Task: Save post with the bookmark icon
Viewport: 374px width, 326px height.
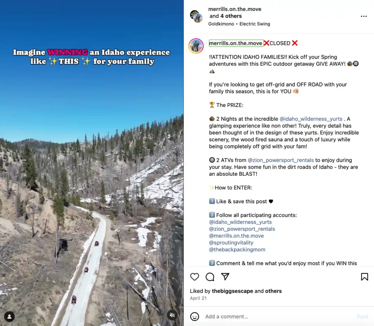Action: click(x=364, y=277)
